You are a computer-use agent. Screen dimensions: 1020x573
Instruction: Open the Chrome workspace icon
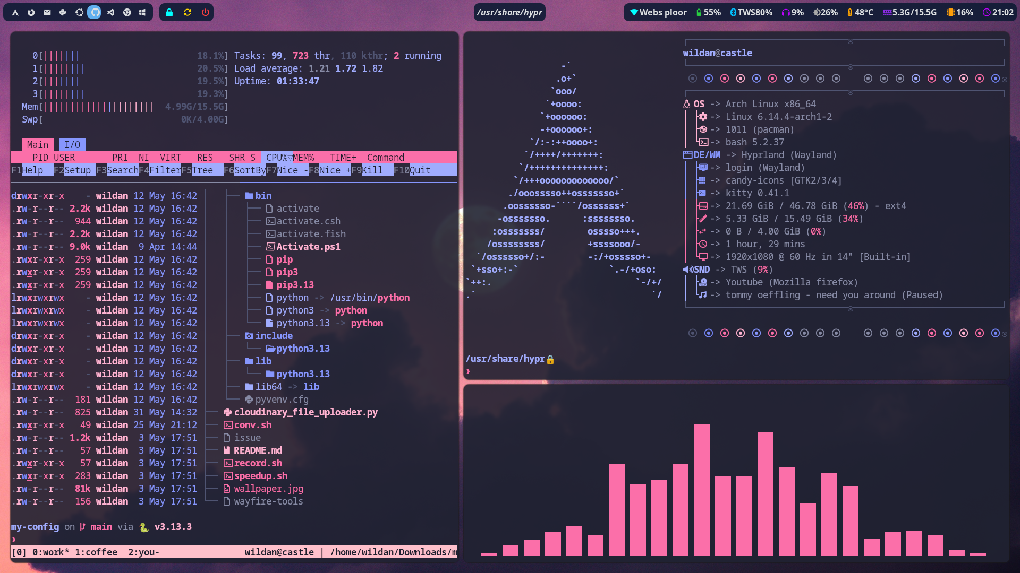[127, 12]
